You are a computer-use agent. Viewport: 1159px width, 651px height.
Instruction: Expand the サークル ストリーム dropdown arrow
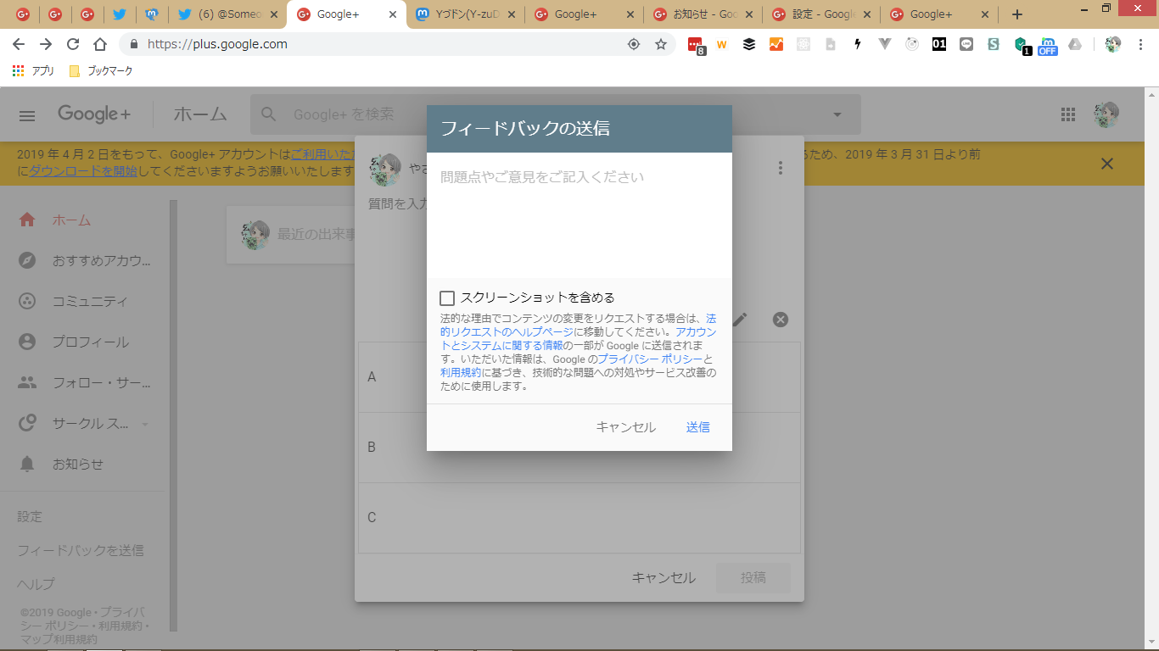[145, 424]
